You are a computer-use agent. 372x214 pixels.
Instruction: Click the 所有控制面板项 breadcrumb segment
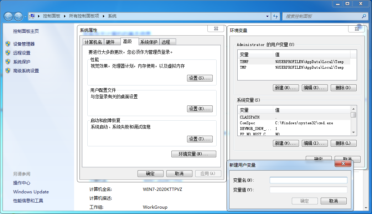84,16
